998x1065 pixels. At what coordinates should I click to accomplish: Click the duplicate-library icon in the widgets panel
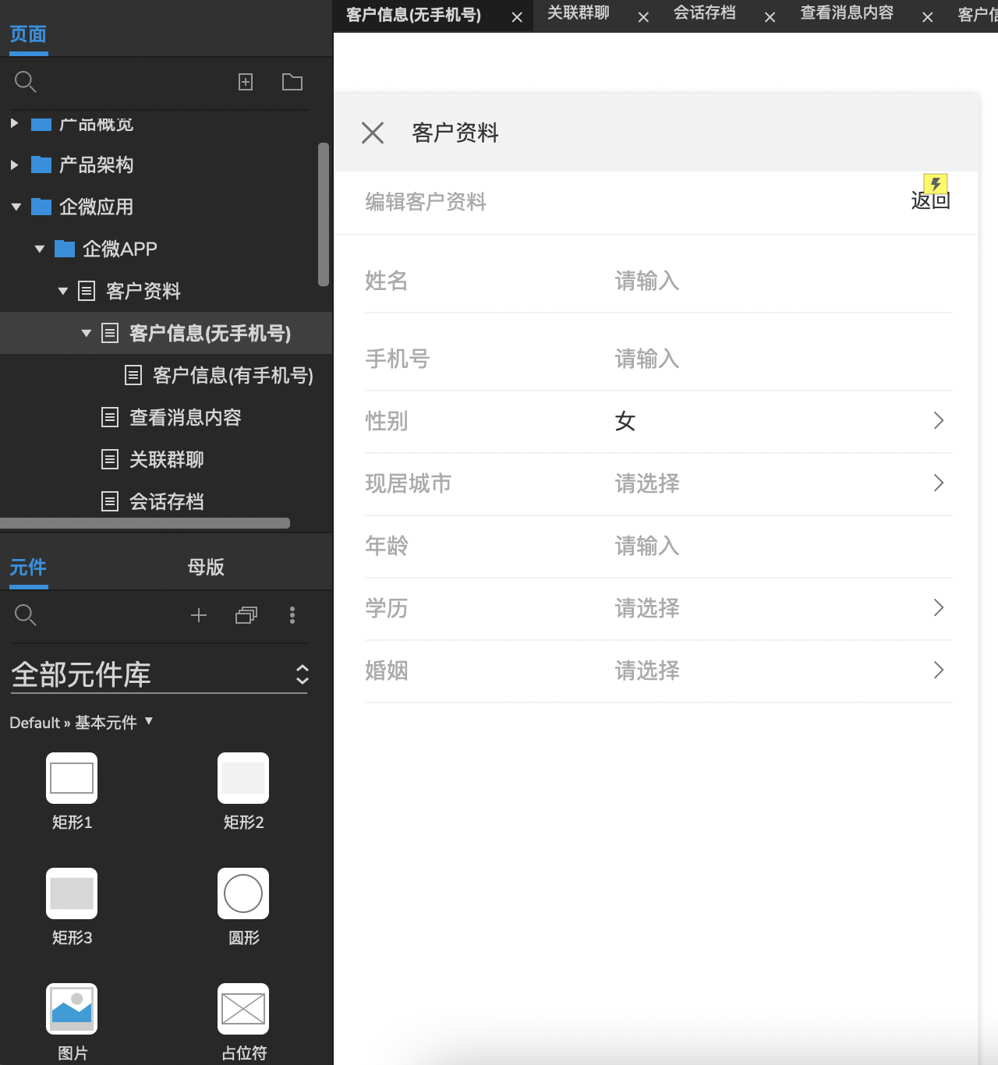coord(246,615)
